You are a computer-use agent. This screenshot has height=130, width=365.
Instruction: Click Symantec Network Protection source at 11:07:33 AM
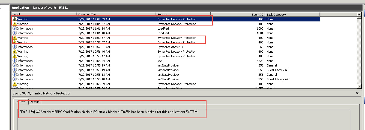tap(177, 19)
